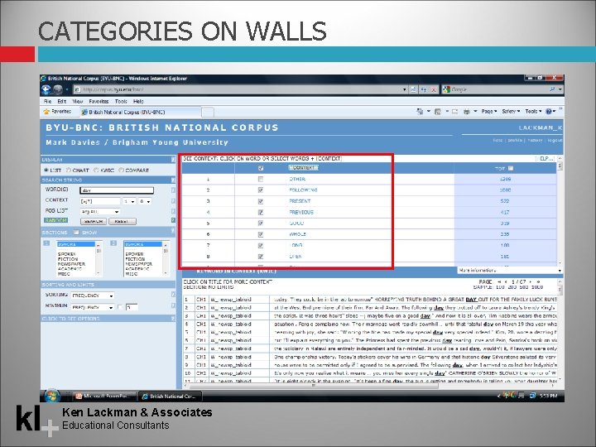Uncheck the box for the FOLLOWING row
The image size is (596, 447).
(261, 190)
